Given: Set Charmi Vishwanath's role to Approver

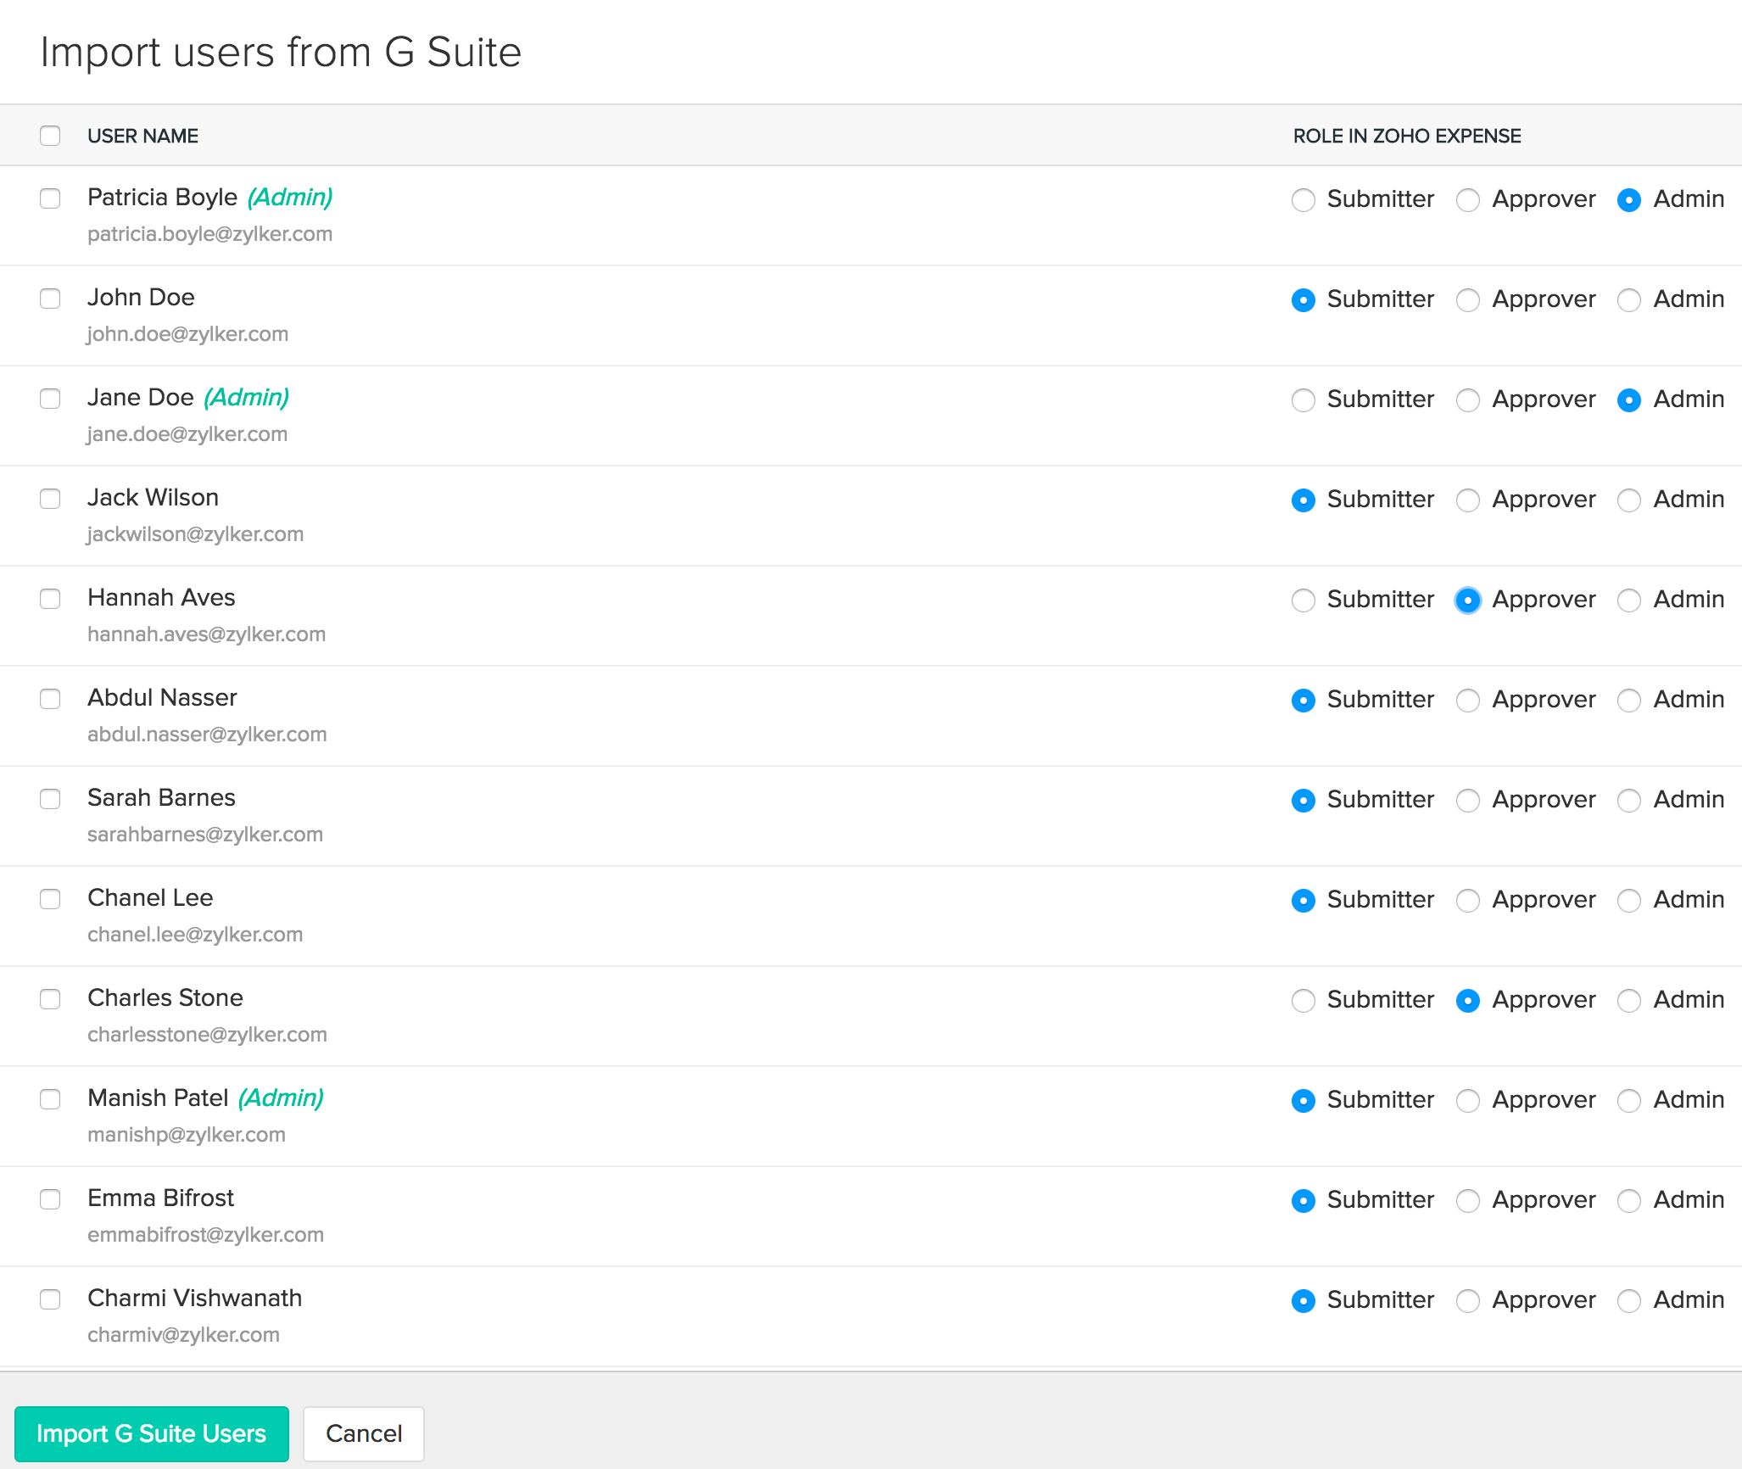Looking at the screenshot, I should 1468,1301.
